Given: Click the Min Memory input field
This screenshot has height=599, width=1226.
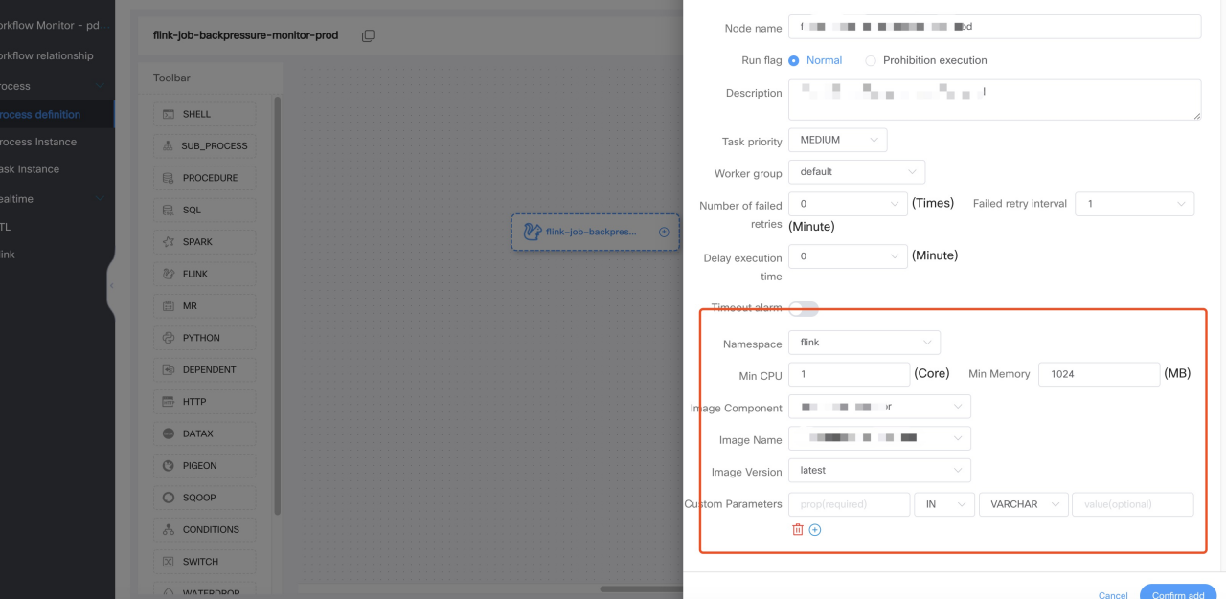Looking at the screenshot, I should pyautogui.click(x=1099, y=374).
